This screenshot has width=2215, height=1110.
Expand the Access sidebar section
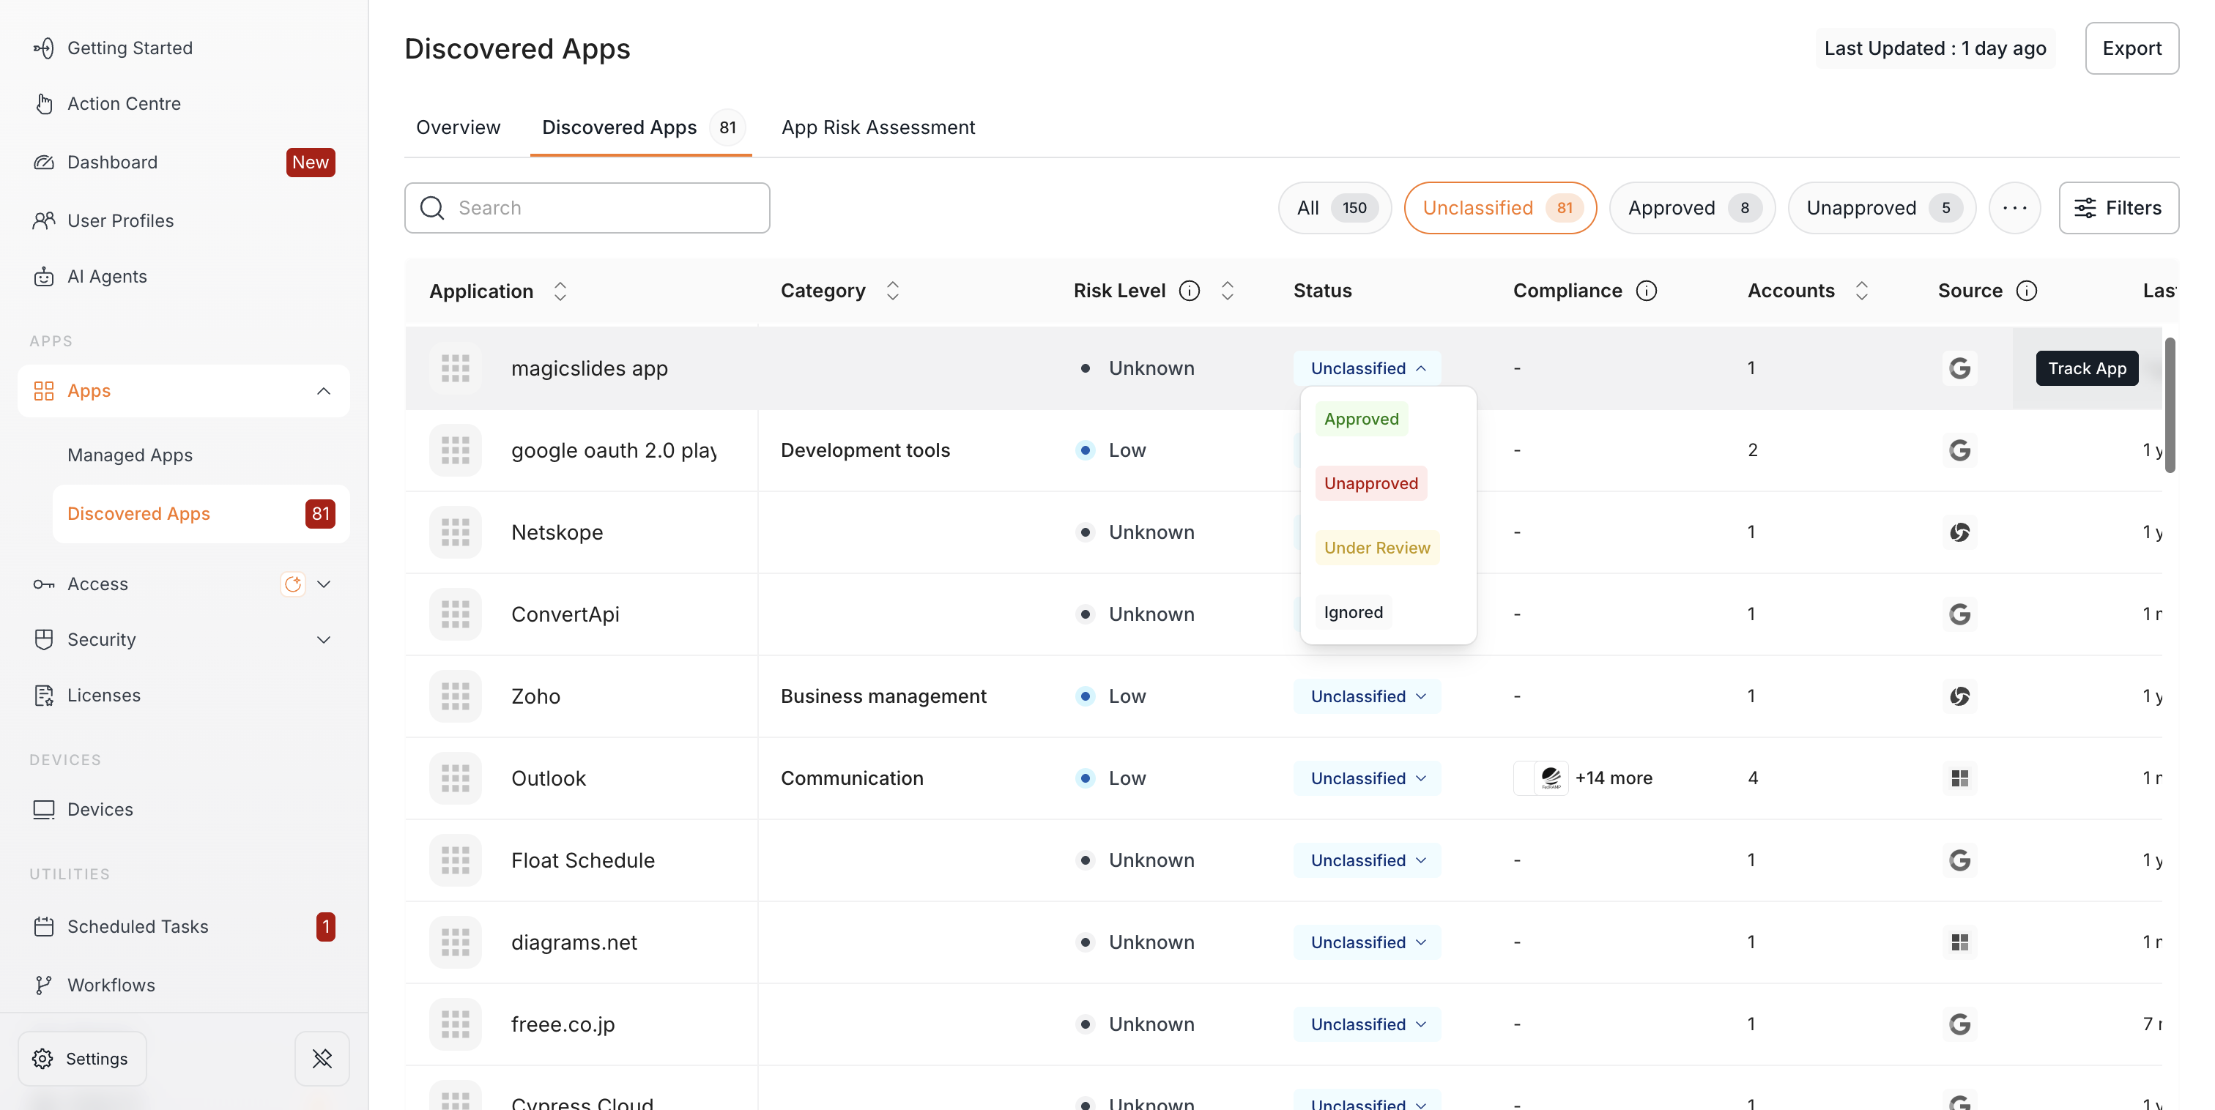tap(323, 585)
